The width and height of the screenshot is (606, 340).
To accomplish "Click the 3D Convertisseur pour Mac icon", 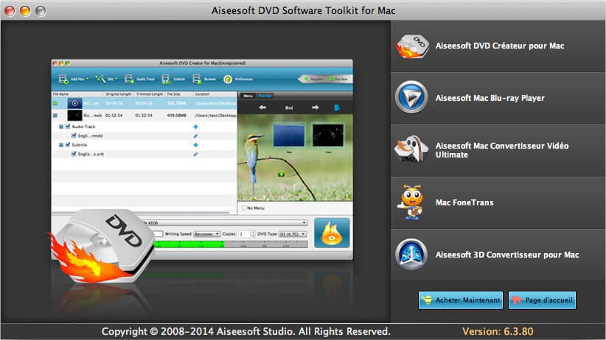I will tap(411, 255).
